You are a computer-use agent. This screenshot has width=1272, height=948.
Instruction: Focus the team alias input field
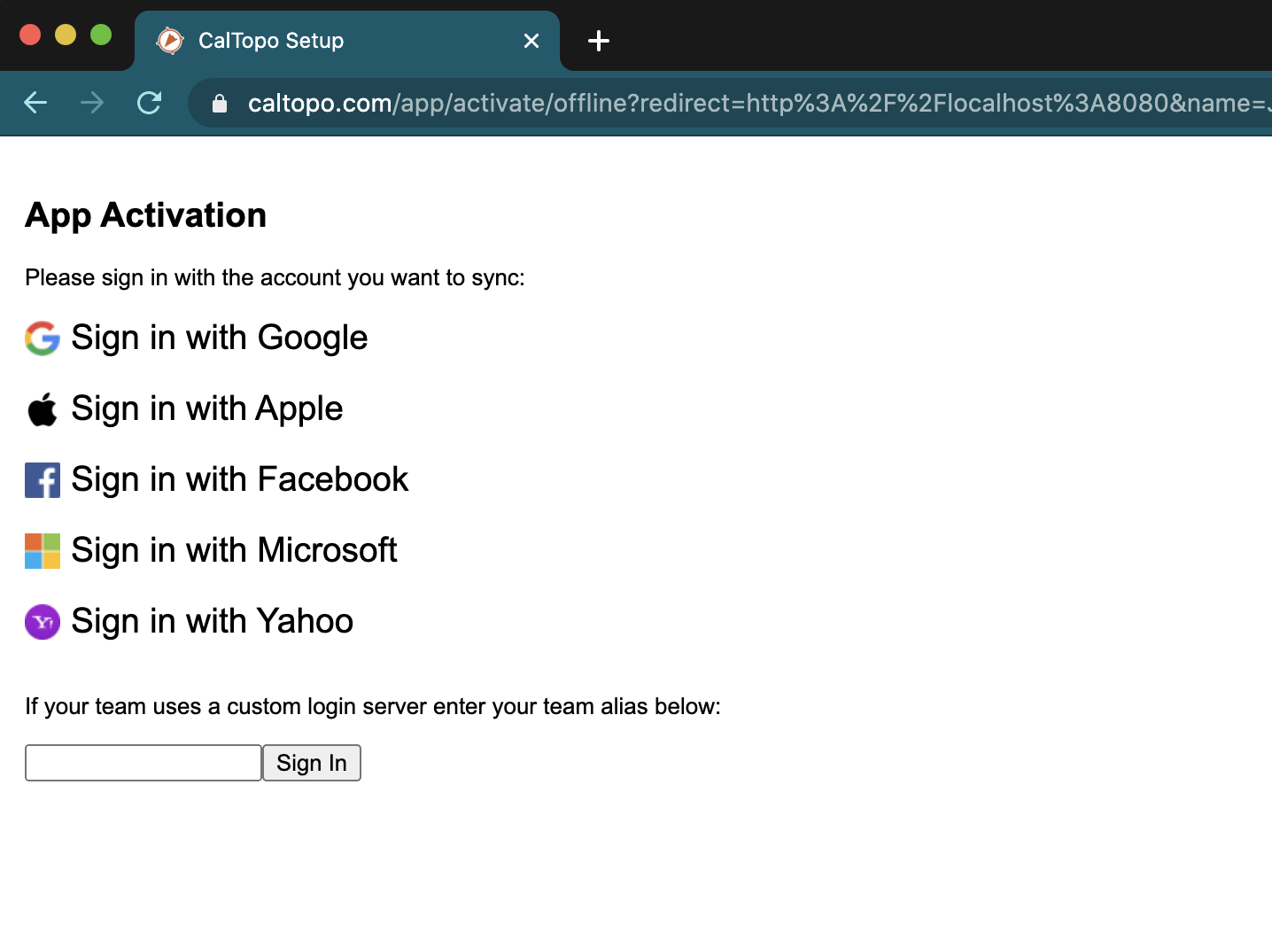[x=143, y=763]
